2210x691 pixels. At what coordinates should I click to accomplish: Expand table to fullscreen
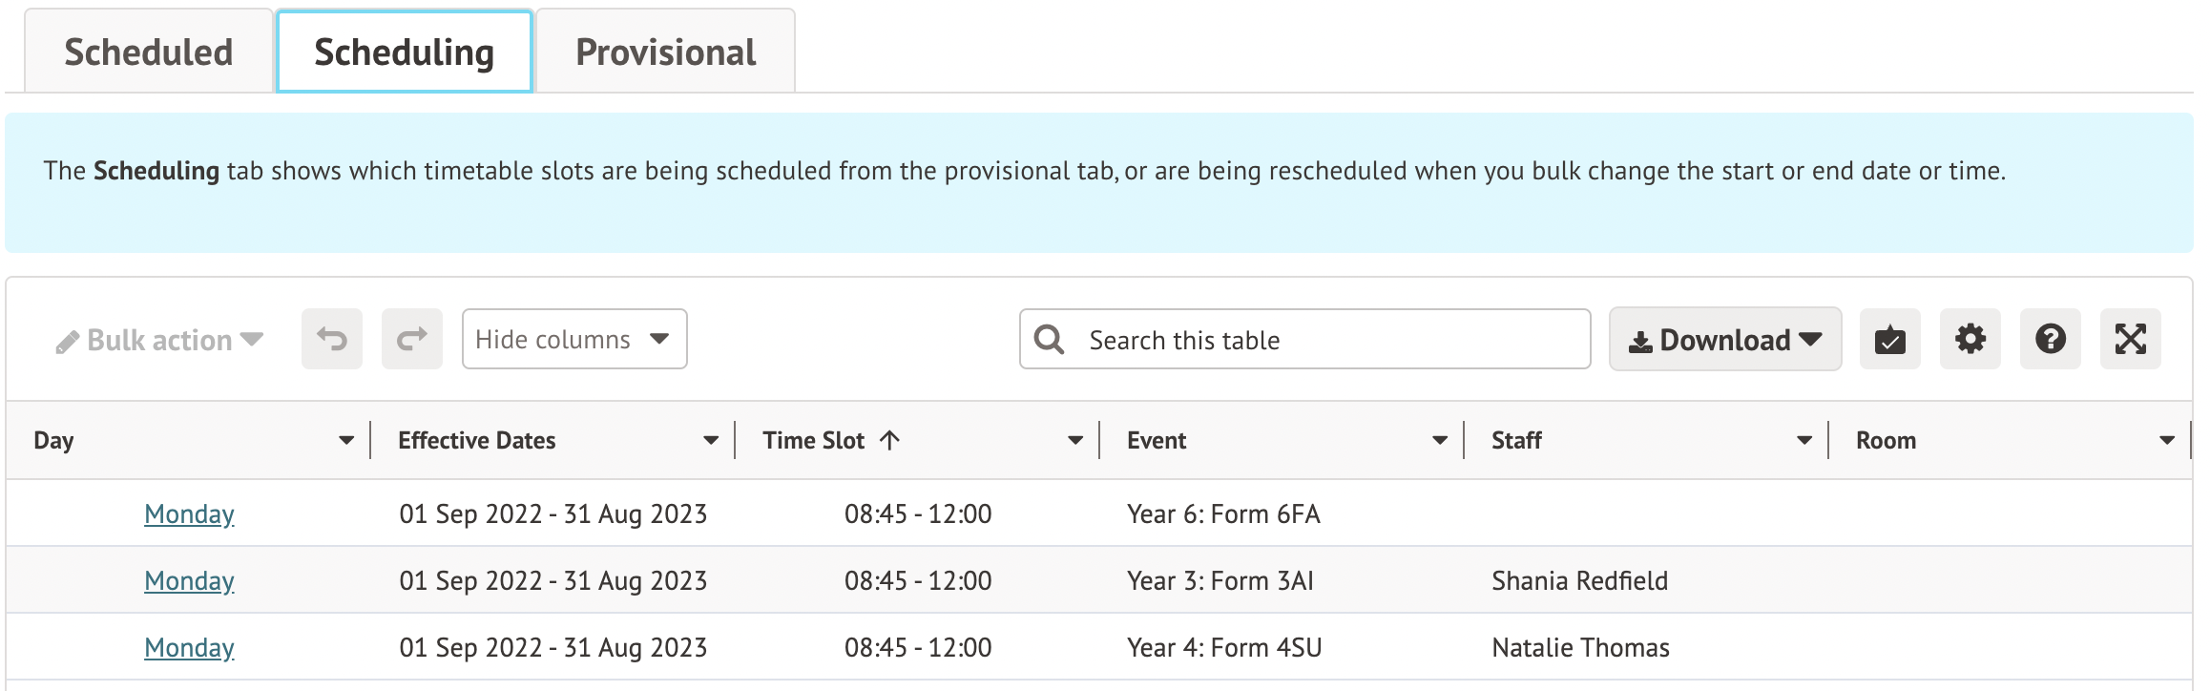pos(2130,339)
